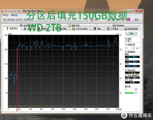The width and height of the screenshot is (153, 120).
Task: Open the 磁盘监视器 tab
Action: point(131,29)
